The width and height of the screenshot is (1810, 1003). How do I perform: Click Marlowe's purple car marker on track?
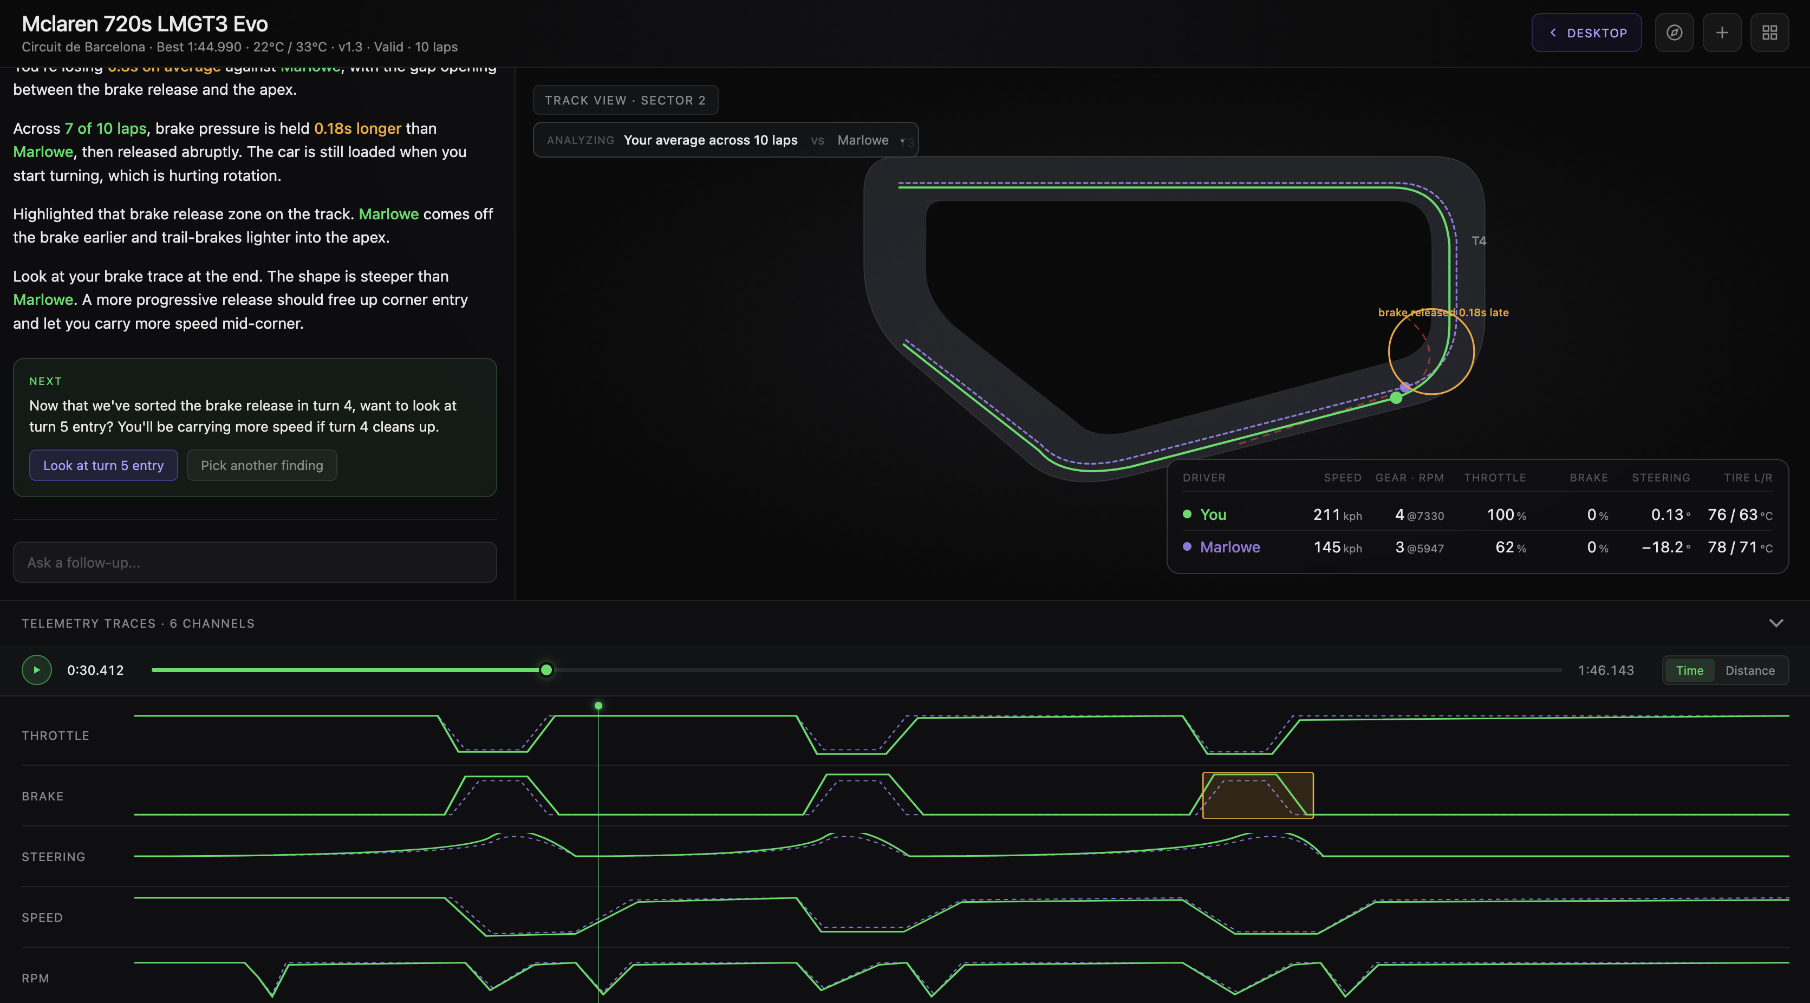(x=1404, y=387)
